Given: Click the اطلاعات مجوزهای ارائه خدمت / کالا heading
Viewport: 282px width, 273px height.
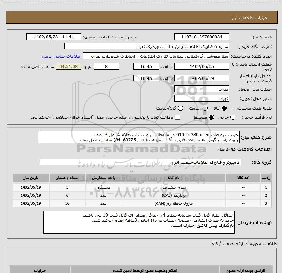Looking at the screenshot, I should point(244,244).
